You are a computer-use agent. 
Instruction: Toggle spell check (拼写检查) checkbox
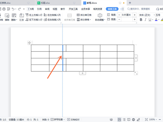52,120
